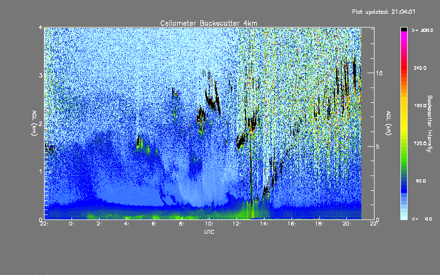Click the colorbar value '240.0'

pos(420,68)
